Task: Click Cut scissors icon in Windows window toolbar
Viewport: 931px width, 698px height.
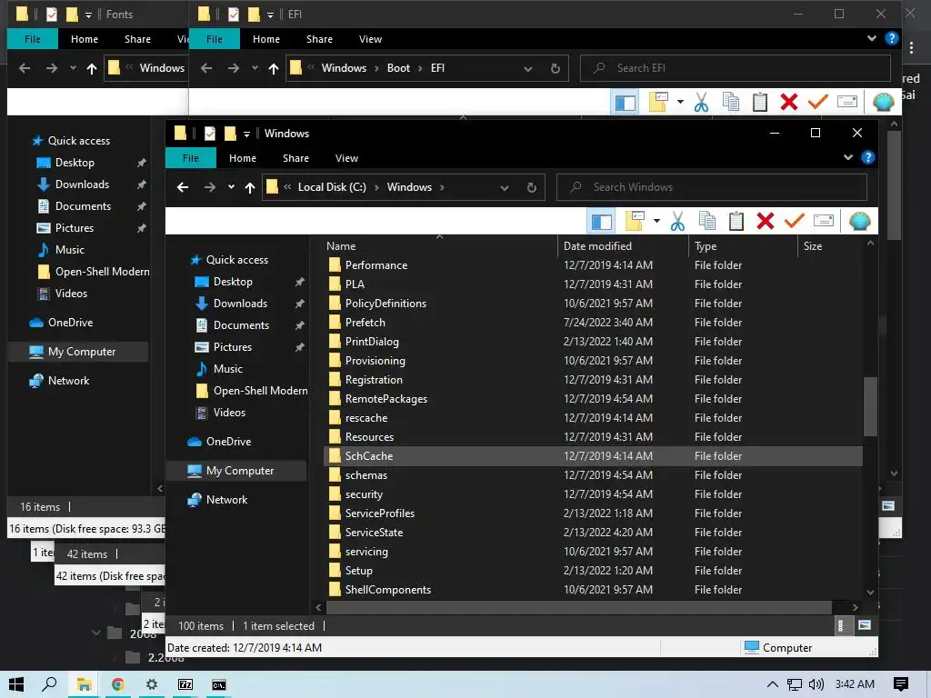Action: point(677,222)
